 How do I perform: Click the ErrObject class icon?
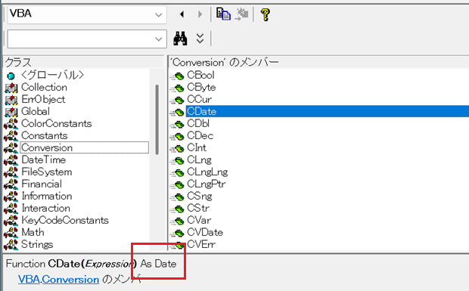coord(11,100)
